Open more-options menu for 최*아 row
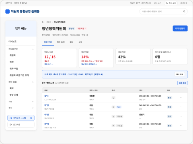Screen dimensions: 193x144 (x=181, y=126)
